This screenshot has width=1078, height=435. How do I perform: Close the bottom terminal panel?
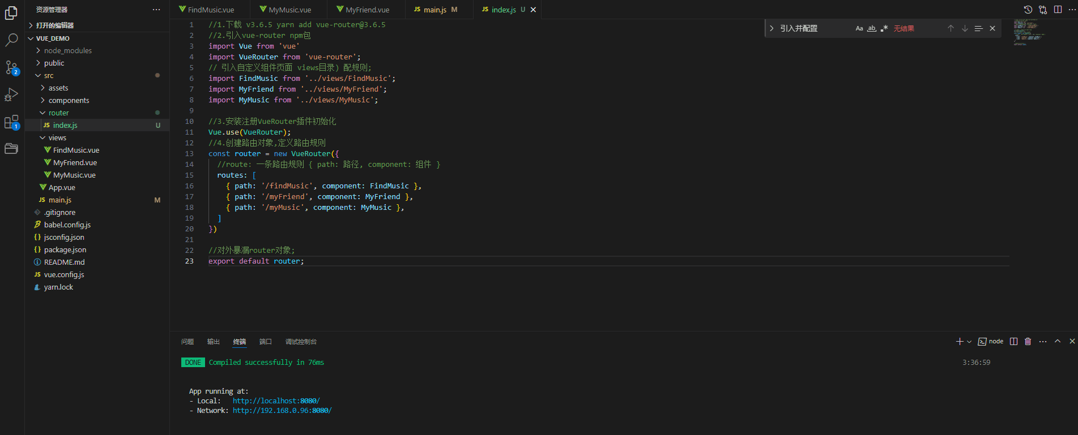(1072, 342)
